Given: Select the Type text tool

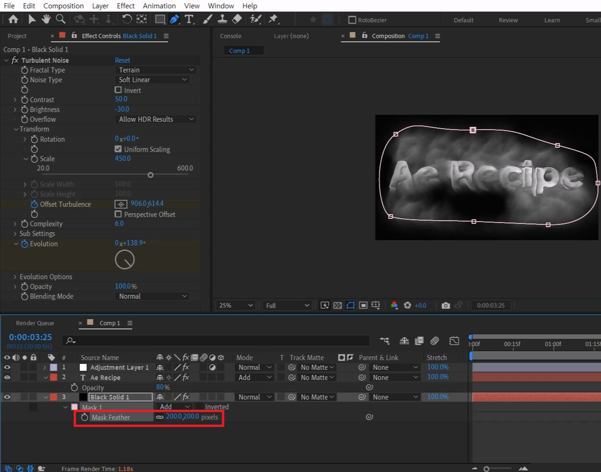Looking at the screenshot, I should (x=189, y=19).
